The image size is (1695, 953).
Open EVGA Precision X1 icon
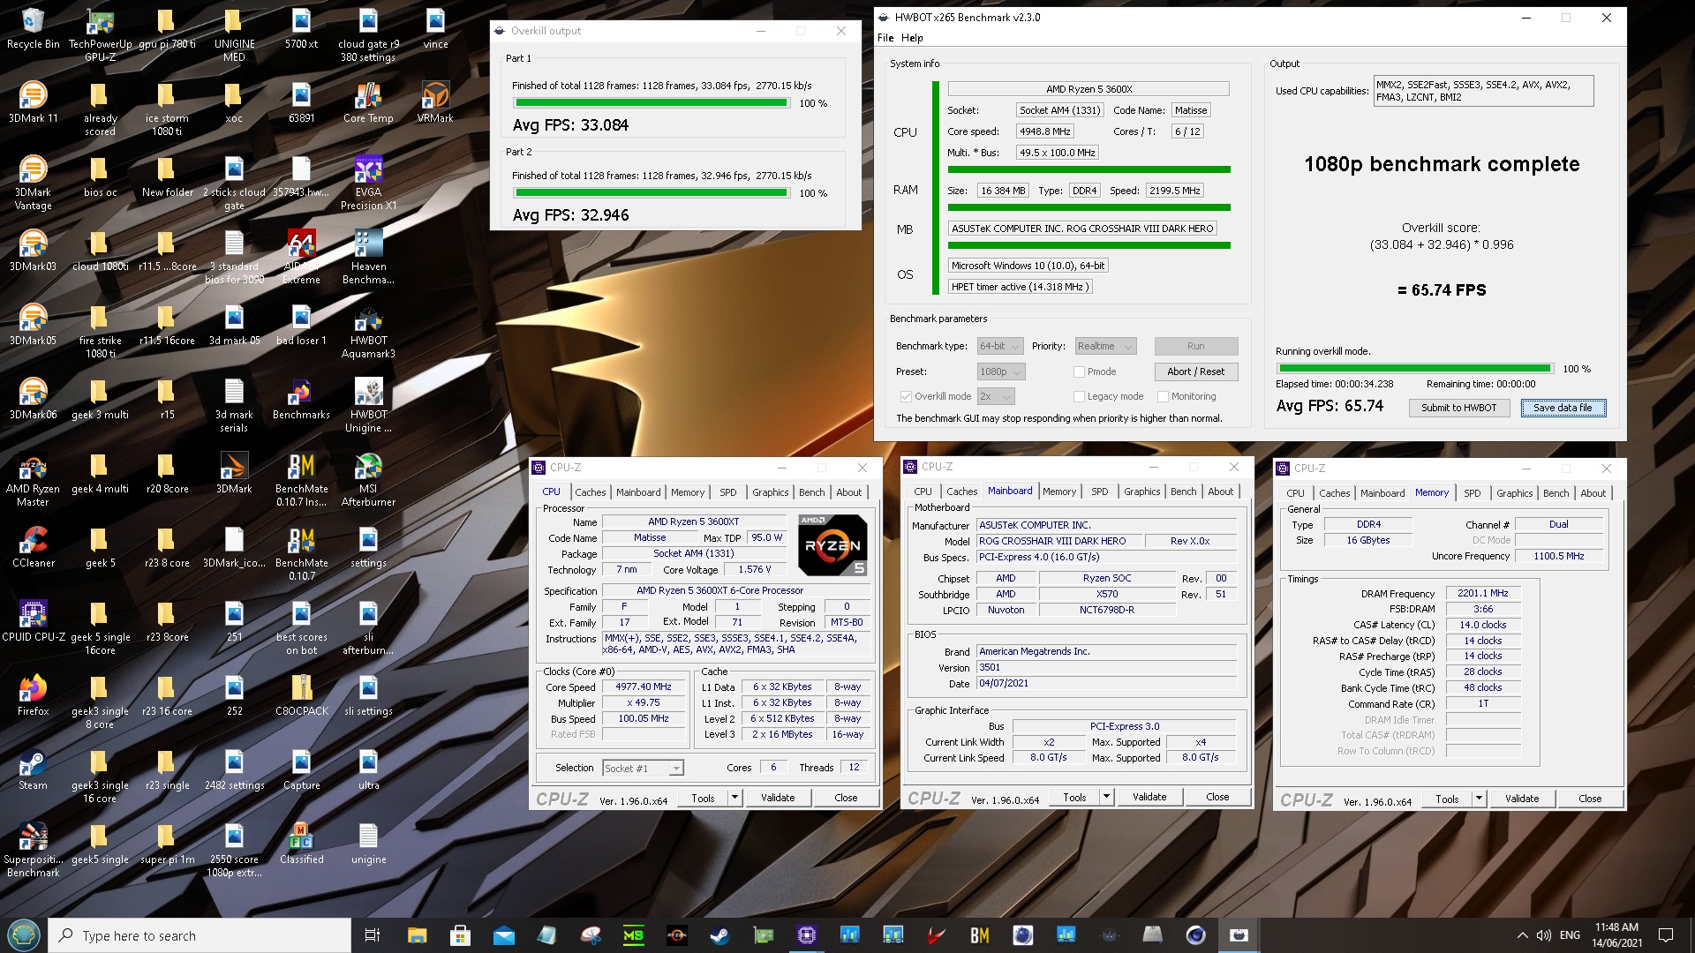click(368, 183)
